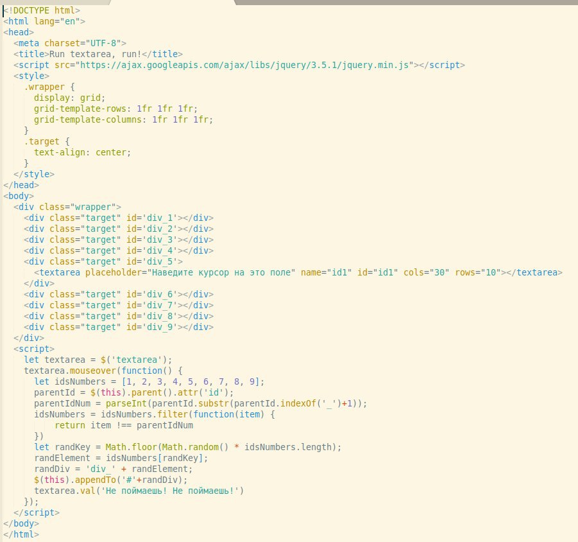578x542 pixels.
Task: Click the 'display: grid;' declaration
Action: pos(70,98)
